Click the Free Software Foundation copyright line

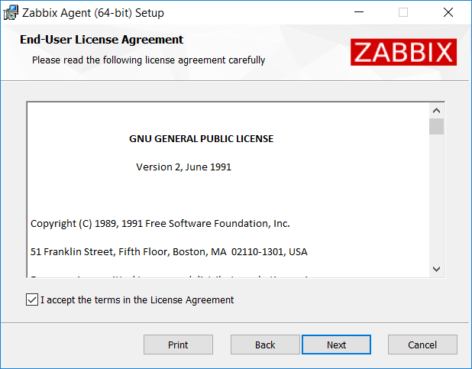tap(160, 224)
